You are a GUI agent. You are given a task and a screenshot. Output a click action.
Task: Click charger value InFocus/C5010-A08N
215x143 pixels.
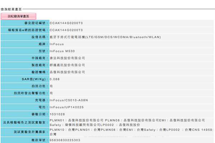click(x=69, y=100)
